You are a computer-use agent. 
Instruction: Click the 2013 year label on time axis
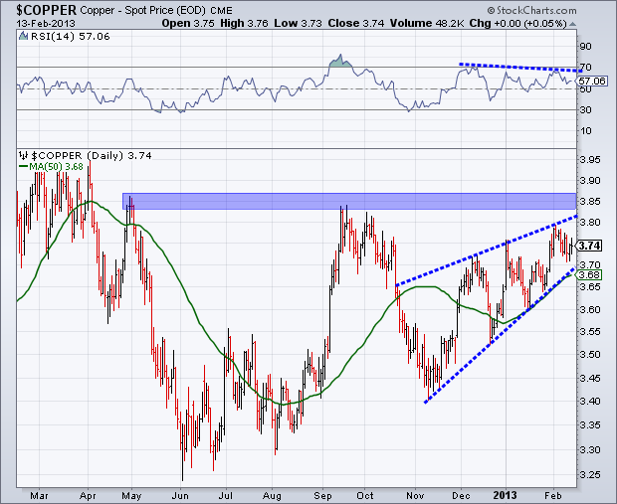pyautogui.click(x=505, y=495)
